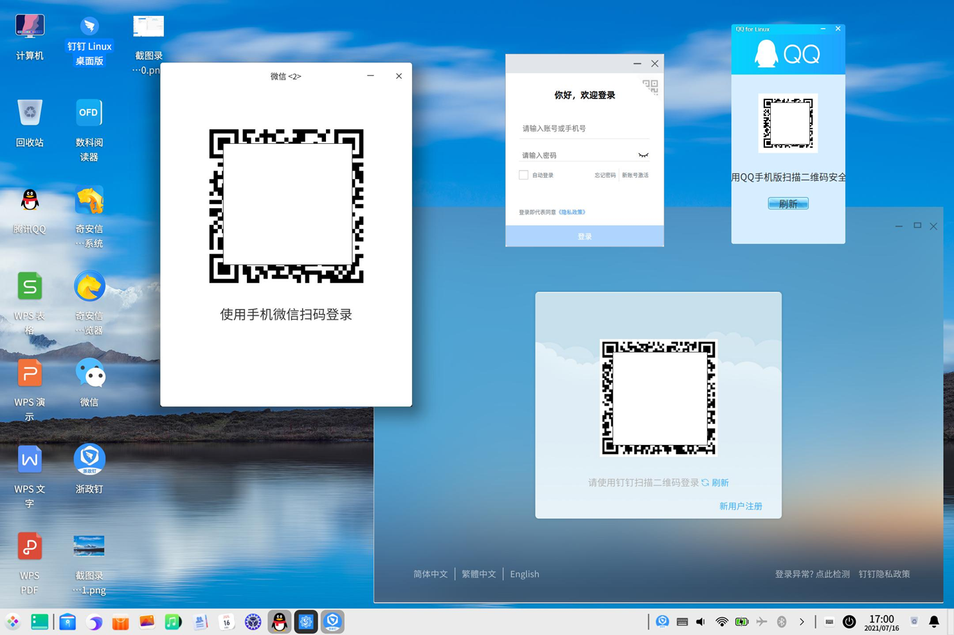This screenshot has width=954, height=635.
Task: Open the settings gear taskbar icon
Action: 253,622
